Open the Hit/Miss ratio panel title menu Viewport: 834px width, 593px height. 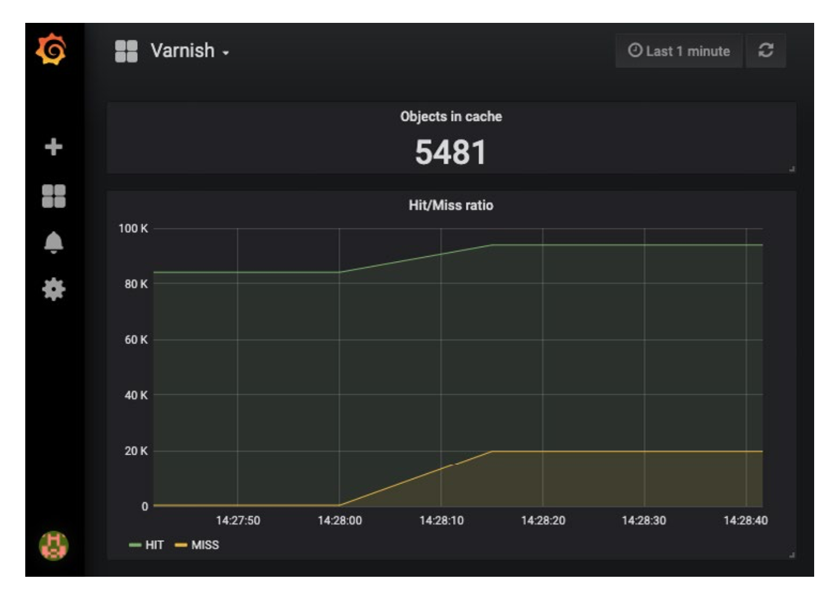coord(451,205)
